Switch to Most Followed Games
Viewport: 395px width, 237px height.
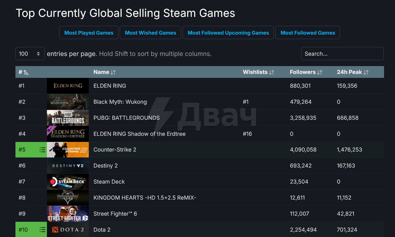click(x=308, y=33)
